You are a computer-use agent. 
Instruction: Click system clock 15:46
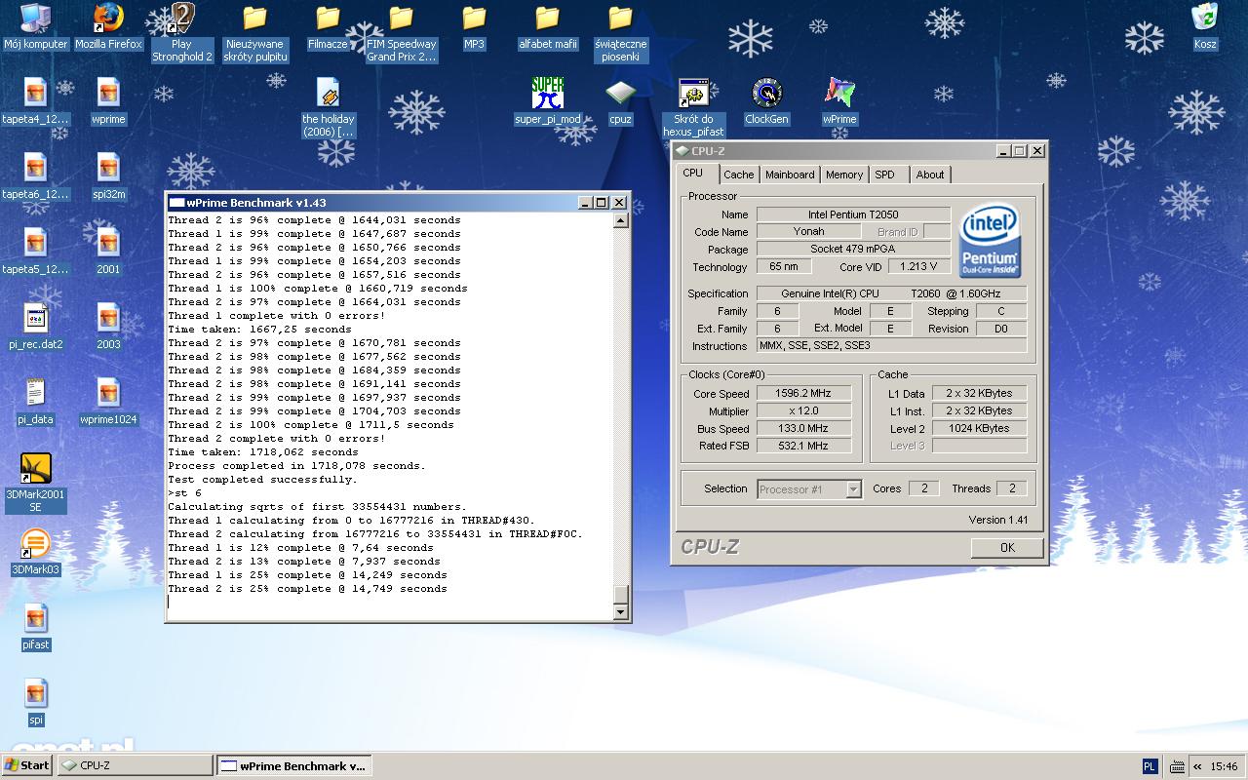[1224, 766]
